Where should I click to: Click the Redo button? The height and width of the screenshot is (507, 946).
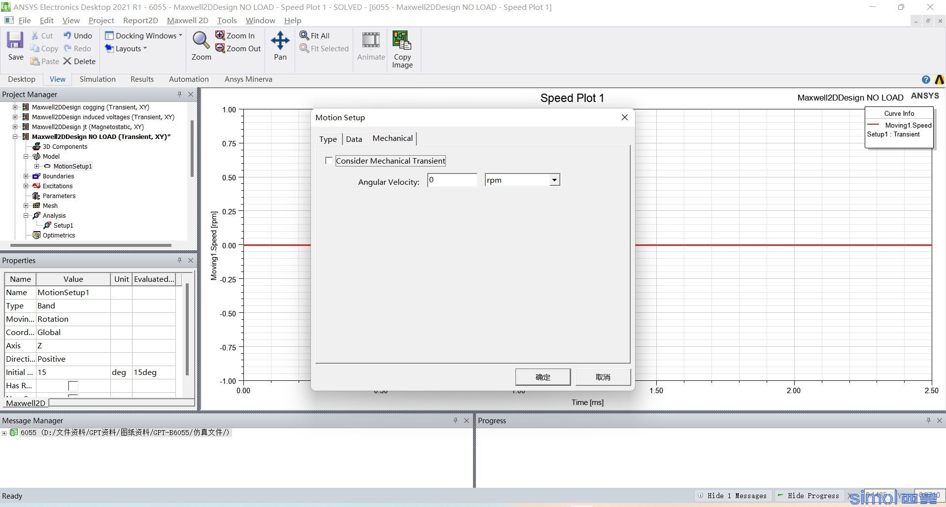coord(77,48)
